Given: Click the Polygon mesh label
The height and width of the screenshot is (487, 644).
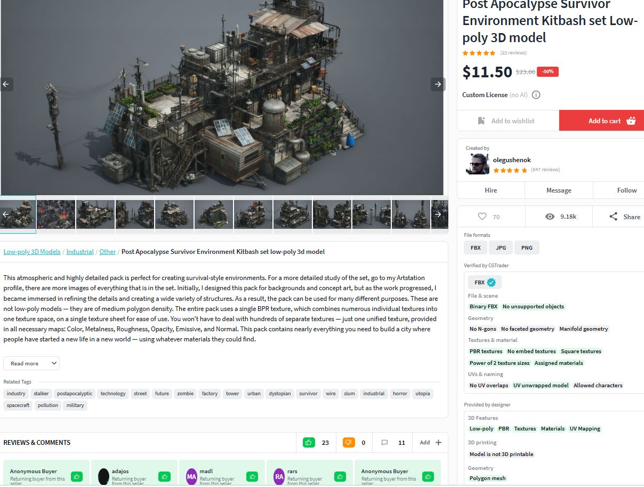Looking at the screenshot, I should click(488, 478).
